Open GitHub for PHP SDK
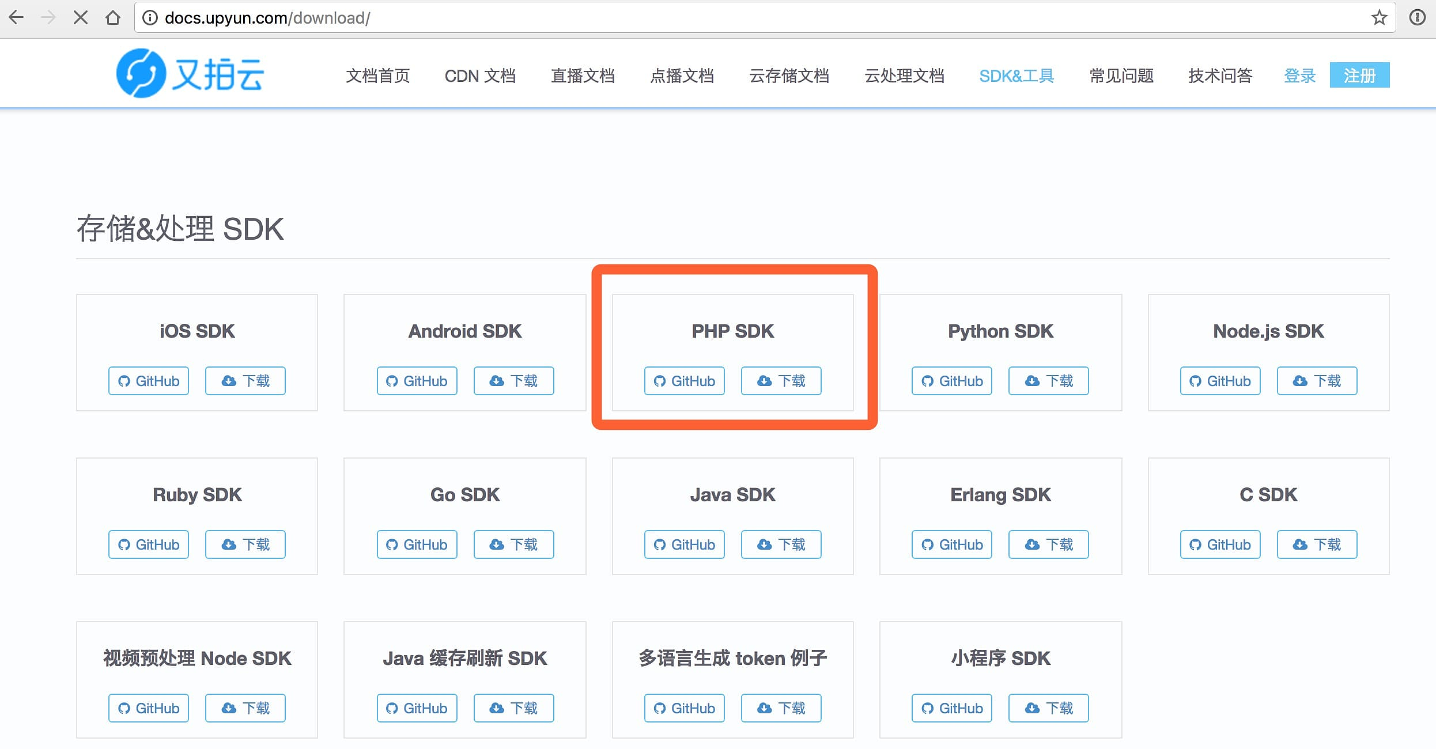Viewport: 1436px width, 749px height. (x=684, y=381)
